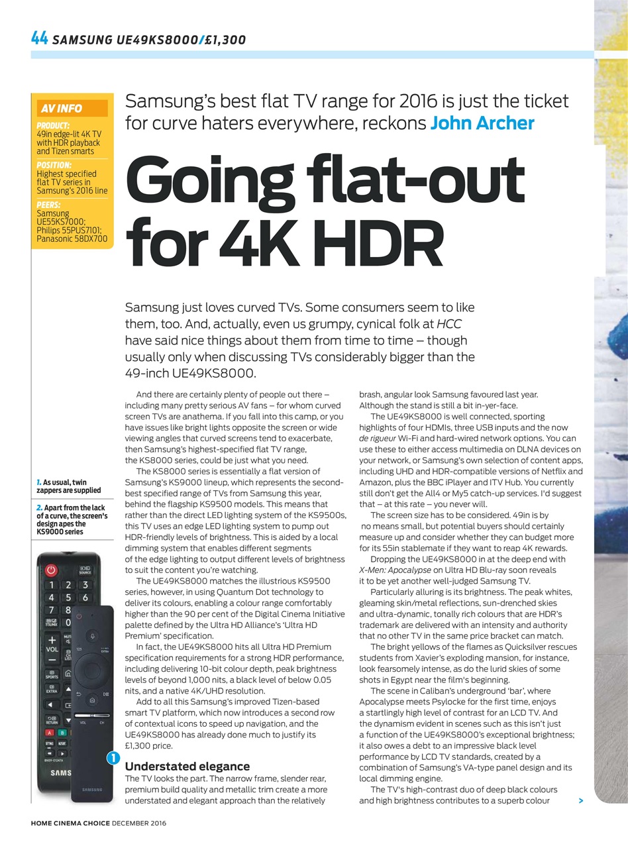Click number 1 key on the standard remote
628x848 pixels.
coord(51,585)
